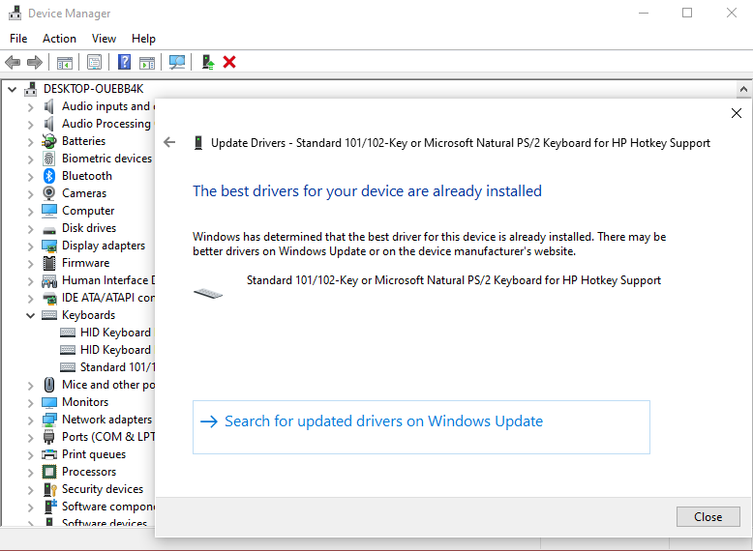Click the back arrow in Update Drivers dialog
Screen dimensions: 753x551
[169, 142]
